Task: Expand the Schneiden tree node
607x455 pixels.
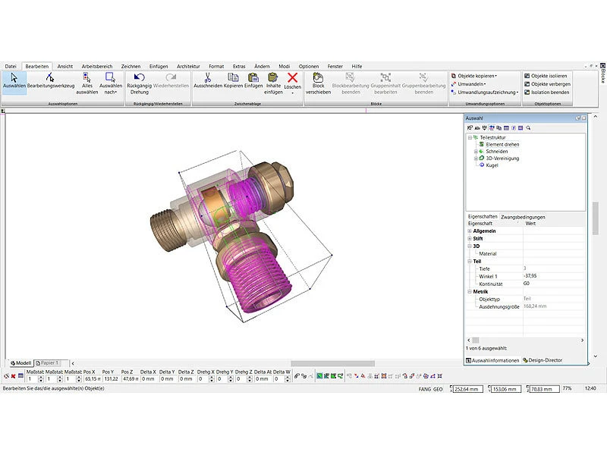Action: (x=475, y=151)
